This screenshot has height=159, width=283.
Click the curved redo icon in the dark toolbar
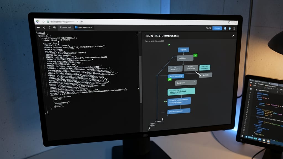coord(49,28)
